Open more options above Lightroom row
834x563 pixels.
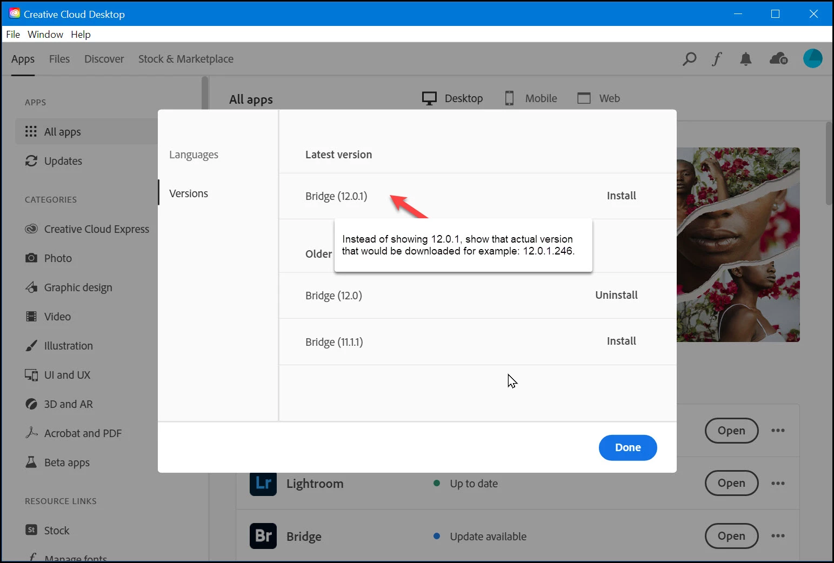(778, 431)
